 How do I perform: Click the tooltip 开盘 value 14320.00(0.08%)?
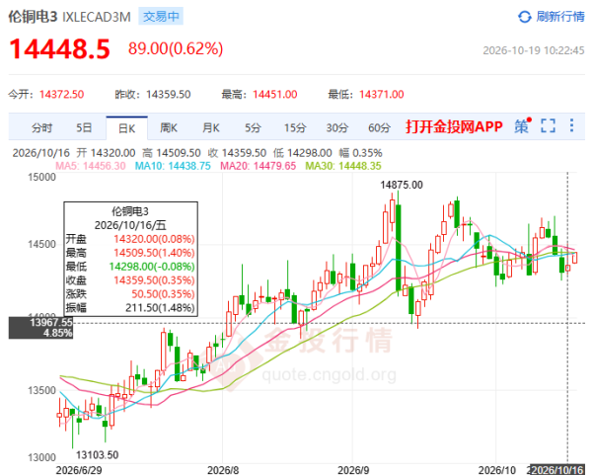point(154,239)
